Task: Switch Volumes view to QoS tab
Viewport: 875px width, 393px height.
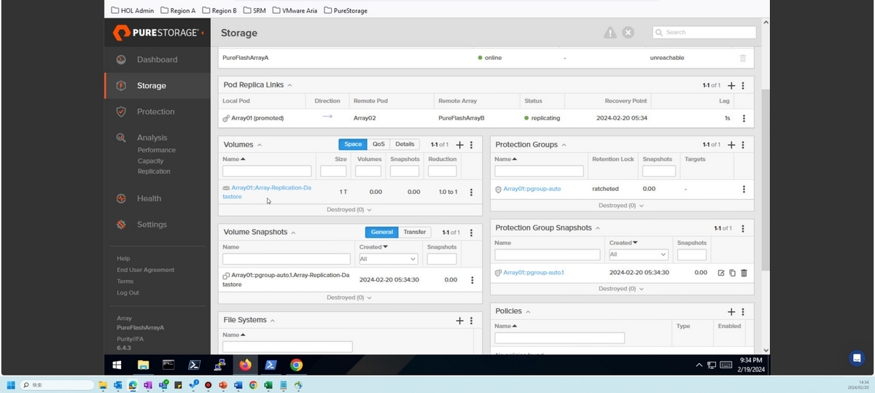Action: [x=378, y=144]
